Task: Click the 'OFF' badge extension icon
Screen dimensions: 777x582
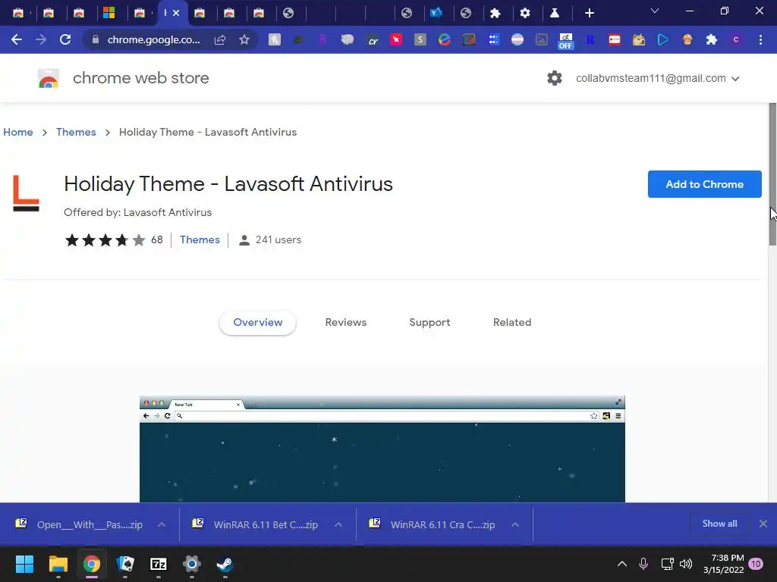Action: 565,41
